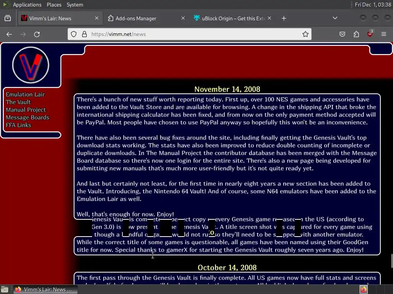This screenshot has height=294, width=393.
Task: Click the Vimm's Lair: News taskbar button
Action: point(45,289)
